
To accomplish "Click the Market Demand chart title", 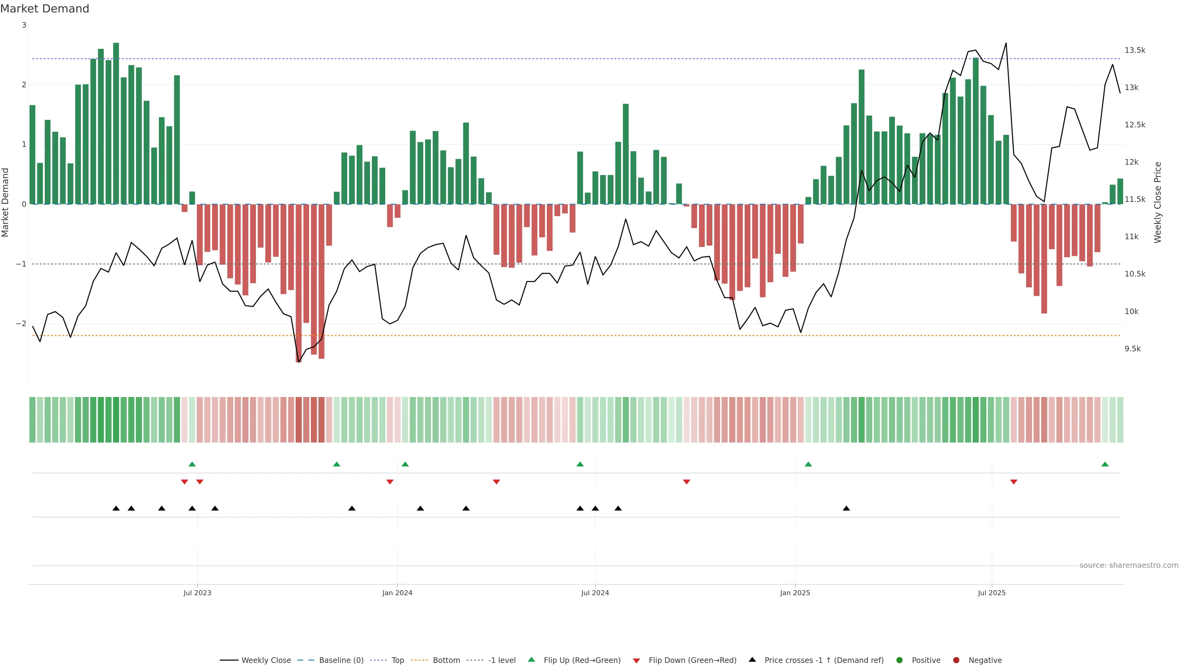I will [44, 9].
